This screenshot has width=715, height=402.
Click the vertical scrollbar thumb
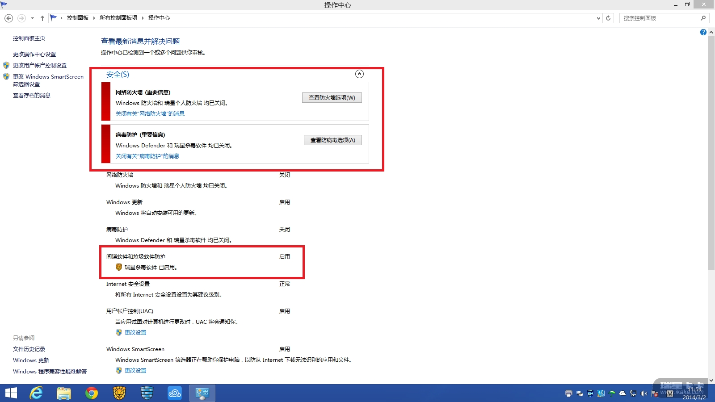point(711,153)
